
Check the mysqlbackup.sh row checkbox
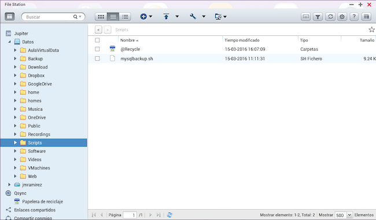click(x=97, y=58)
